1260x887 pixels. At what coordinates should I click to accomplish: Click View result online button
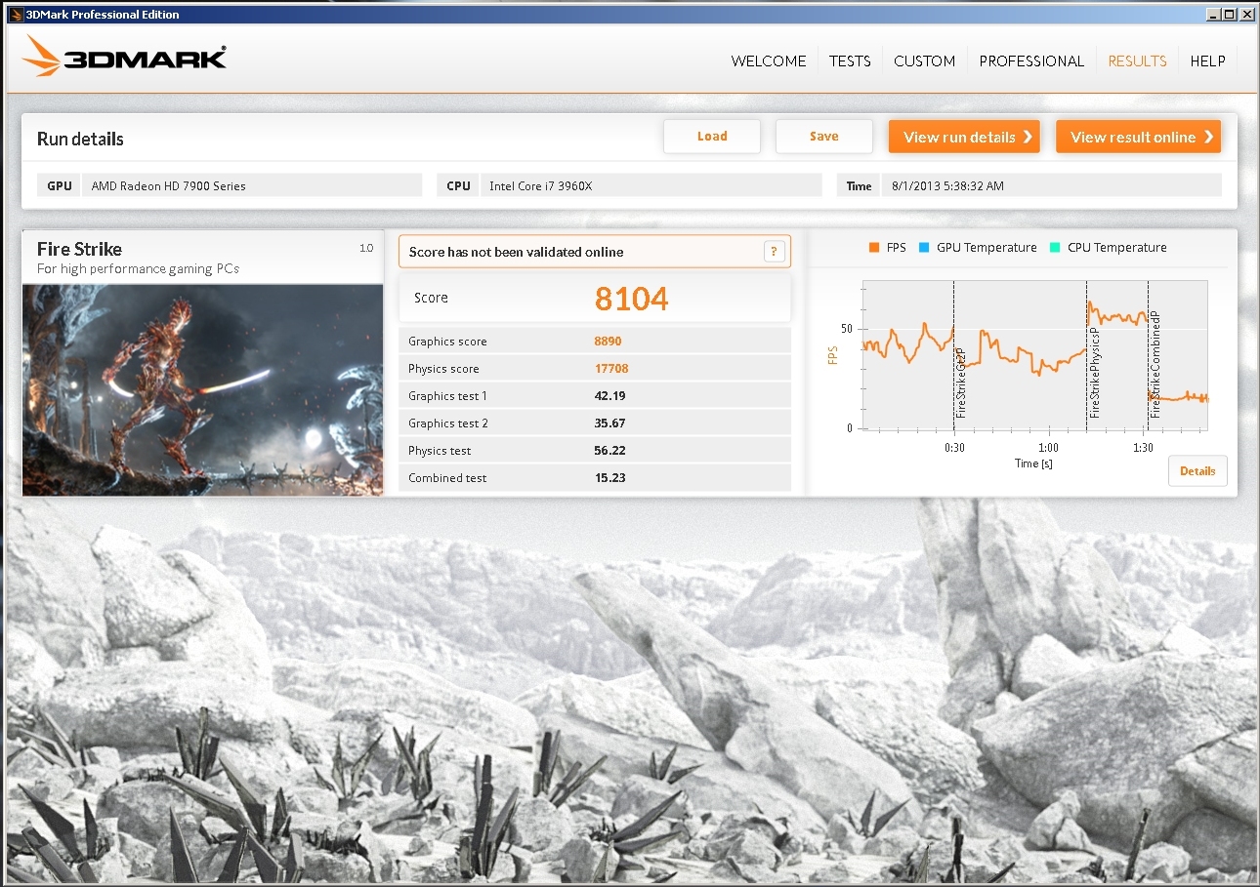click(1139, 137)
